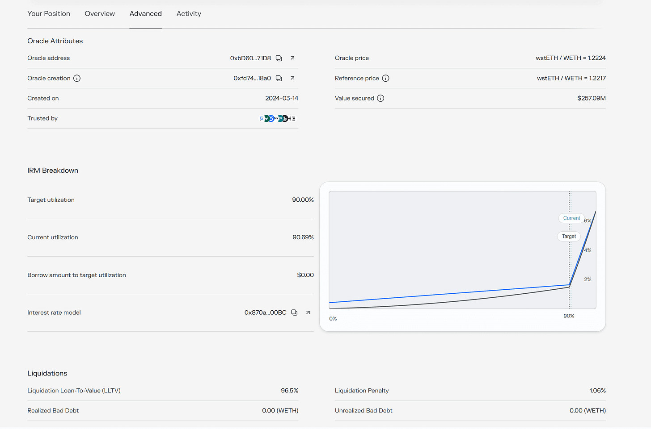Click the Value secured amount $257.09M
651x429 pixels.
point(592,98)
